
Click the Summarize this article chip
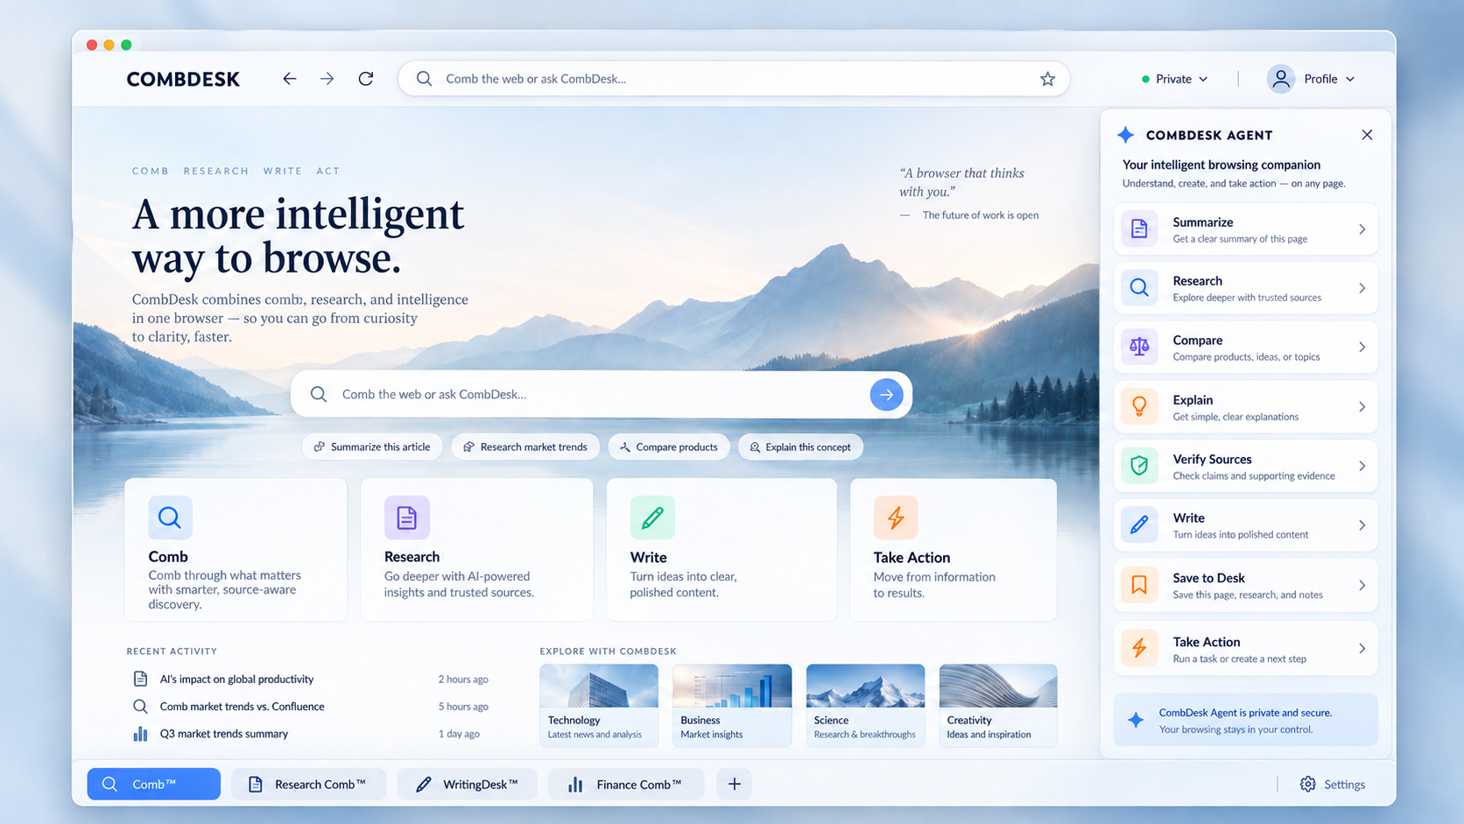pos(372,447)
